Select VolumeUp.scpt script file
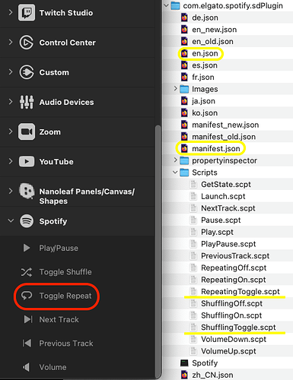 point(228,351)
